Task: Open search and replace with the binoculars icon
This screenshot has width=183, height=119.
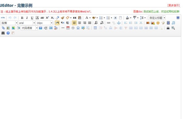Action: (x=3, y=33)
